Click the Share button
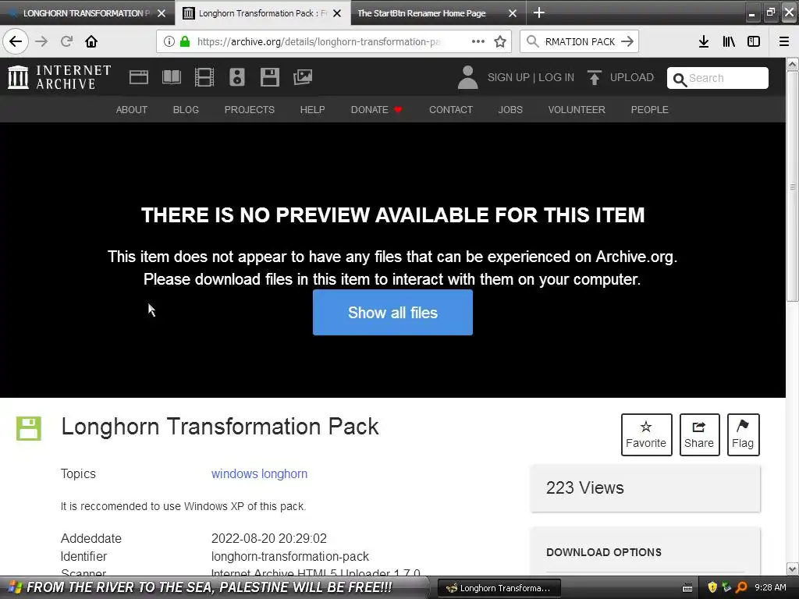Viewport: 799px width, 599px height. (699, 434)
